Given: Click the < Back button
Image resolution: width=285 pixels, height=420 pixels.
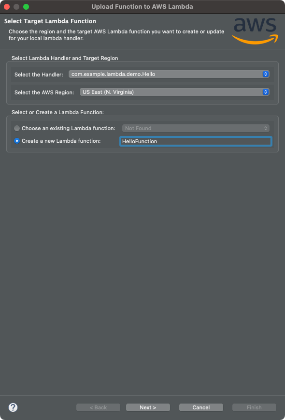Looking at the screenshot, I should 98,407.
